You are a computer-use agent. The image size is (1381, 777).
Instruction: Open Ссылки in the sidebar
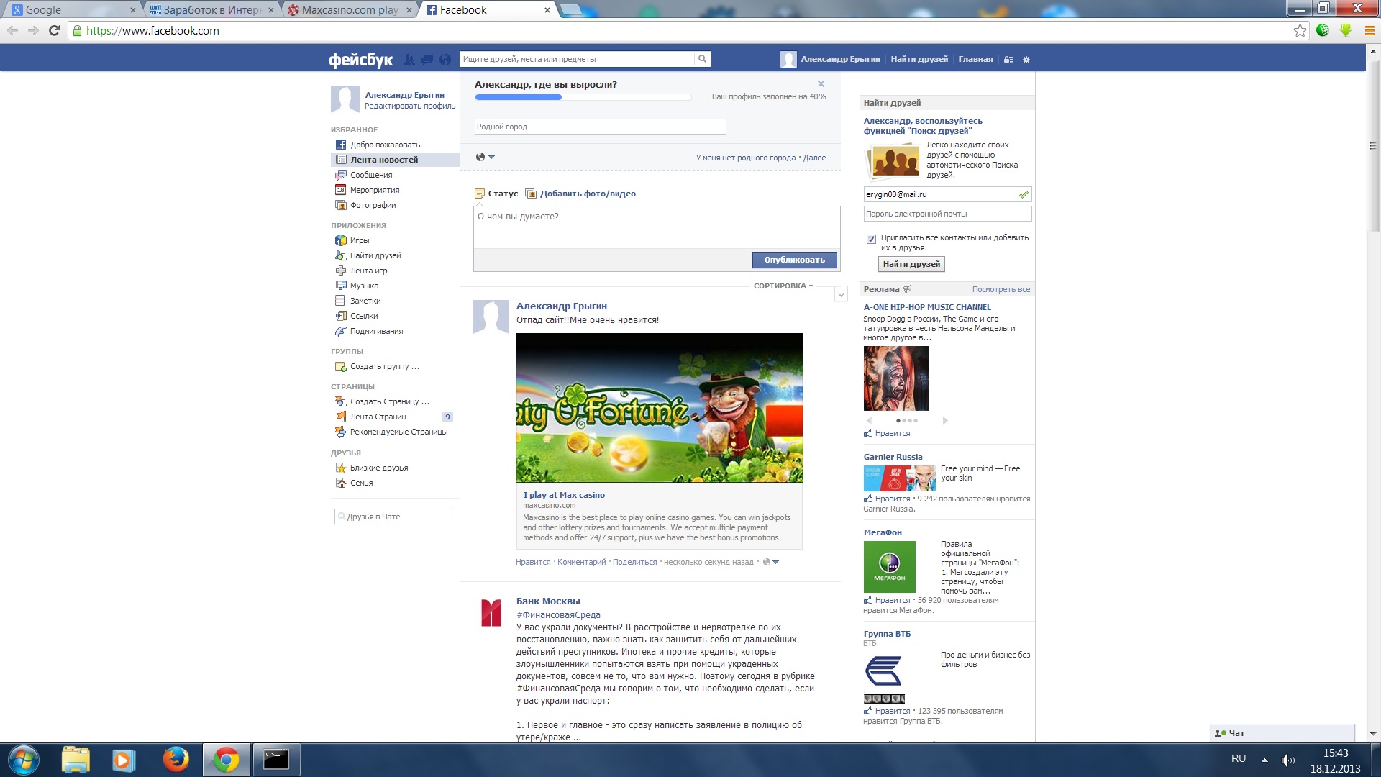364,316
